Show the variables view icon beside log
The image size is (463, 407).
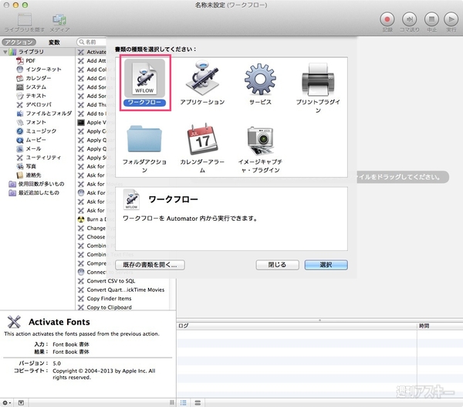pyautogui.click(x=198, y=402)
